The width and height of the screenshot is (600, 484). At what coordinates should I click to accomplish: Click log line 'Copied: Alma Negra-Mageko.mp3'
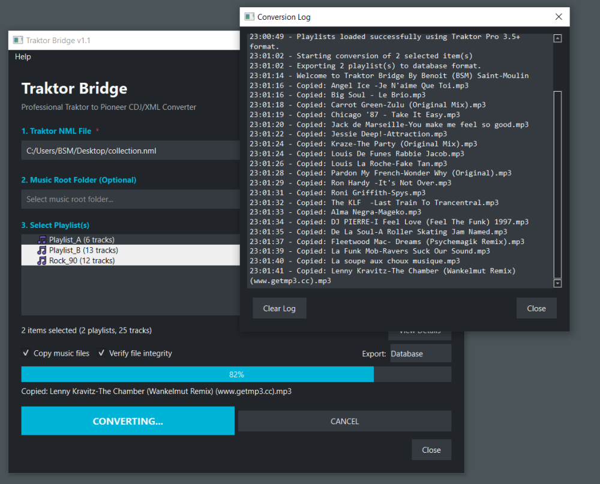point(335,212)
